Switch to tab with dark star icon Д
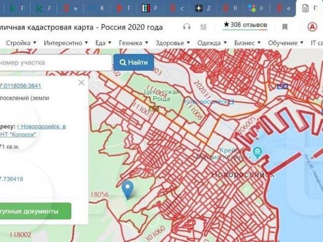The width and height of the screenshot is (323, 242). [203, 8]
